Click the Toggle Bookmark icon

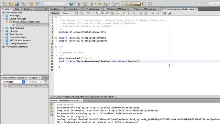tap(134, 13)
